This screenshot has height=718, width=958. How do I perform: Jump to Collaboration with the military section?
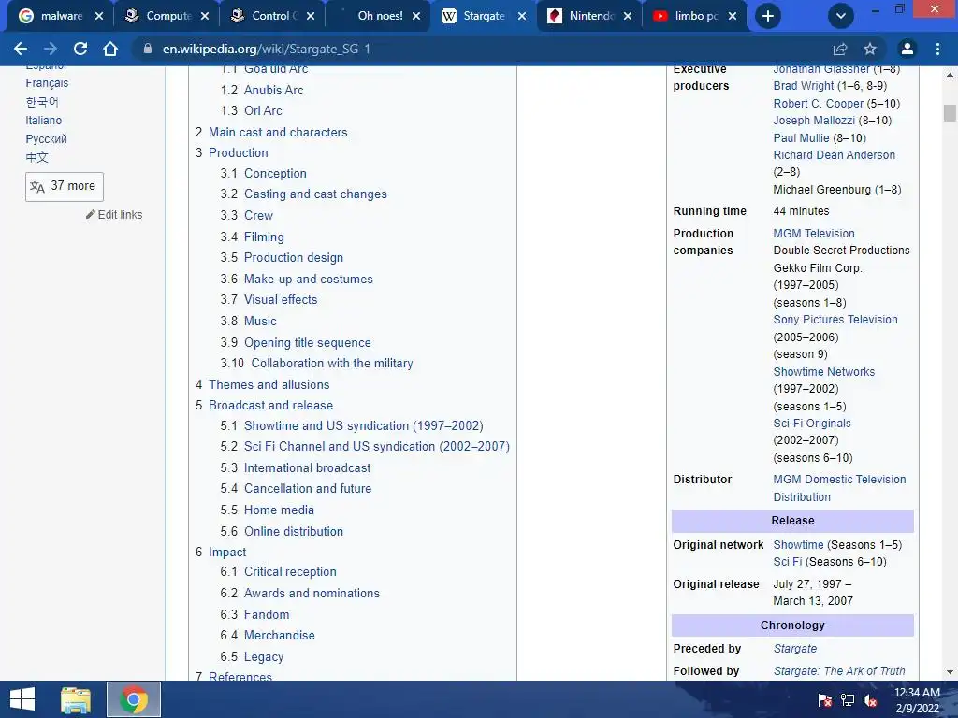point(316,364)
